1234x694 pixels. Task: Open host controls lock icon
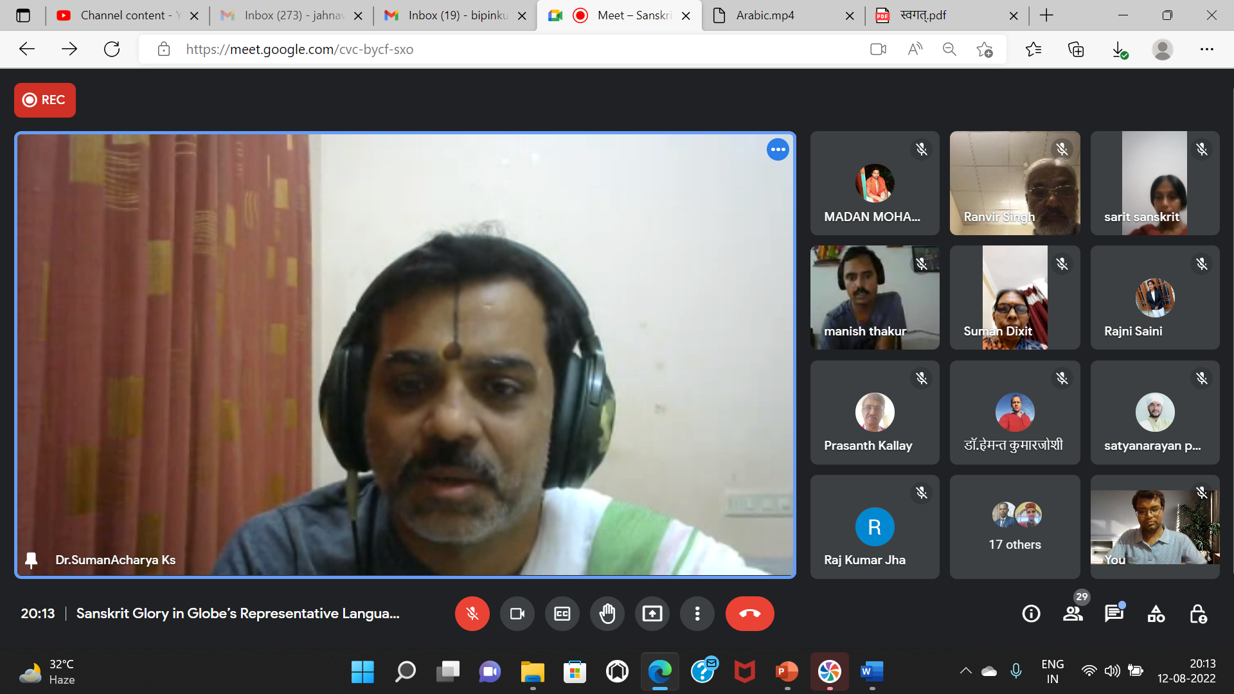[1198, 614]
